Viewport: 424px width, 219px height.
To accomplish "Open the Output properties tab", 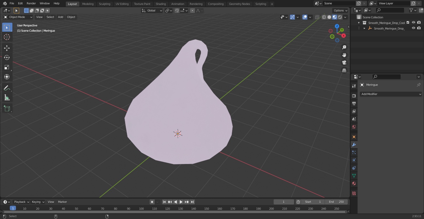I will pyautogui.click(x=354, y=103).
